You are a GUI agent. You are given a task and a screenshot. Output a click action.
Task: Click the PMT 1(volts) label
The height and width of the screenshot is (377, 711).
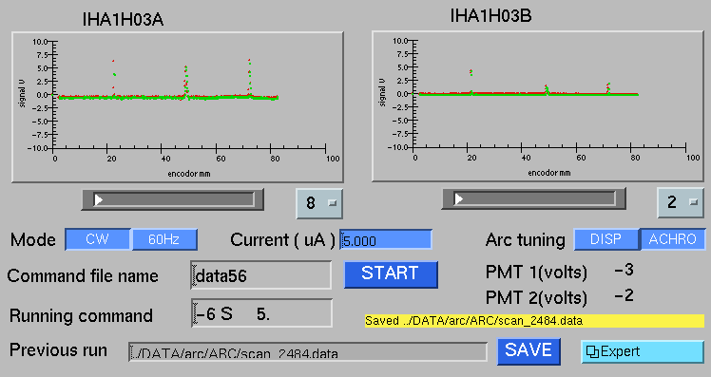point(536,272)
